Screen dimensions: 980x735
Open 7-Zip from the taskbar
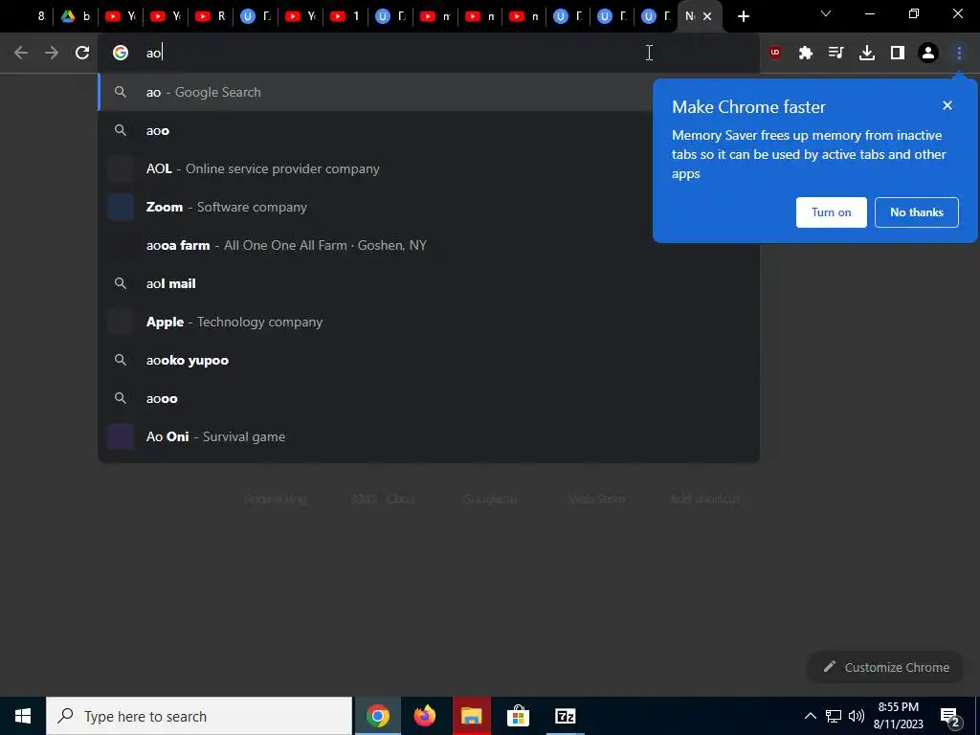coord(565,716)
